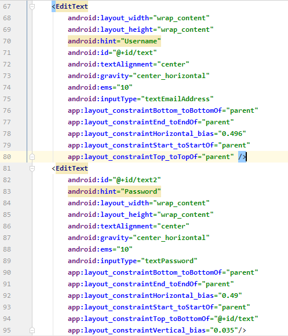Click android:layout_width attribute on line 84

[108, 203]
